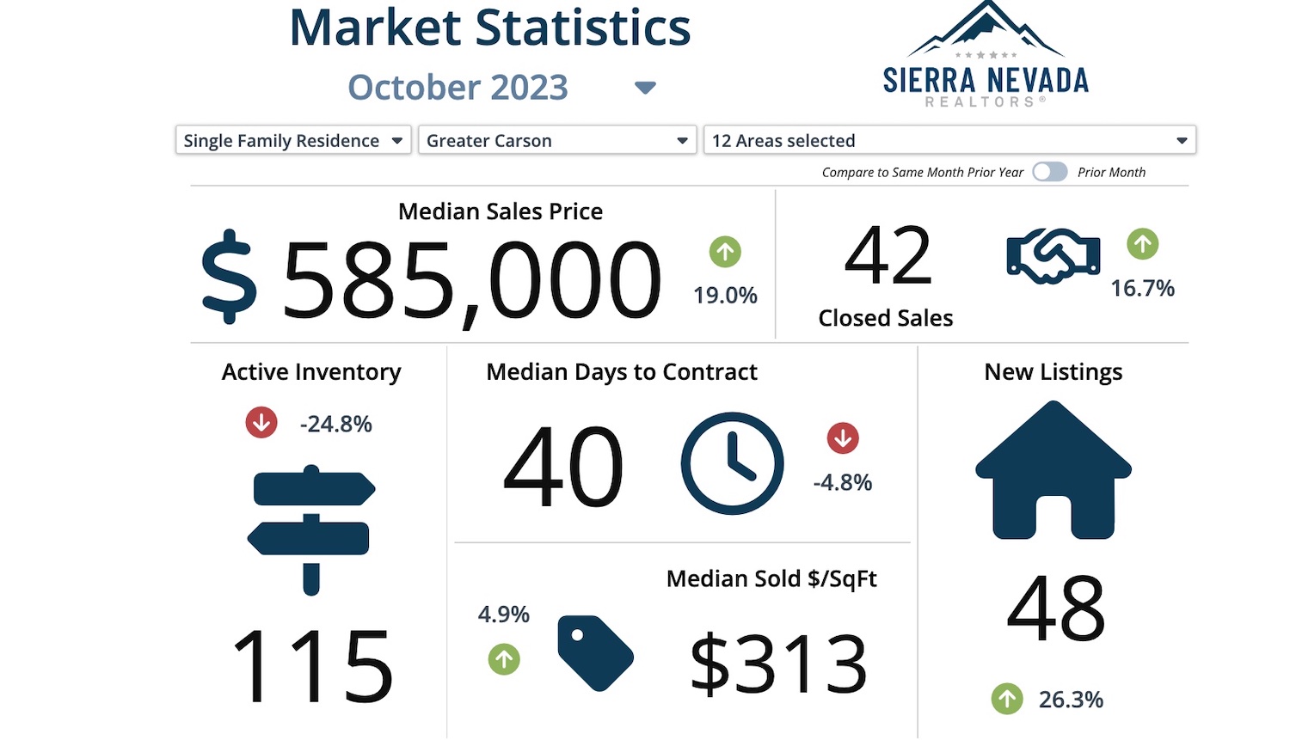Select the New Listings panel heading
This screenshot has height=740, width=1290.
coord(1053,371)
